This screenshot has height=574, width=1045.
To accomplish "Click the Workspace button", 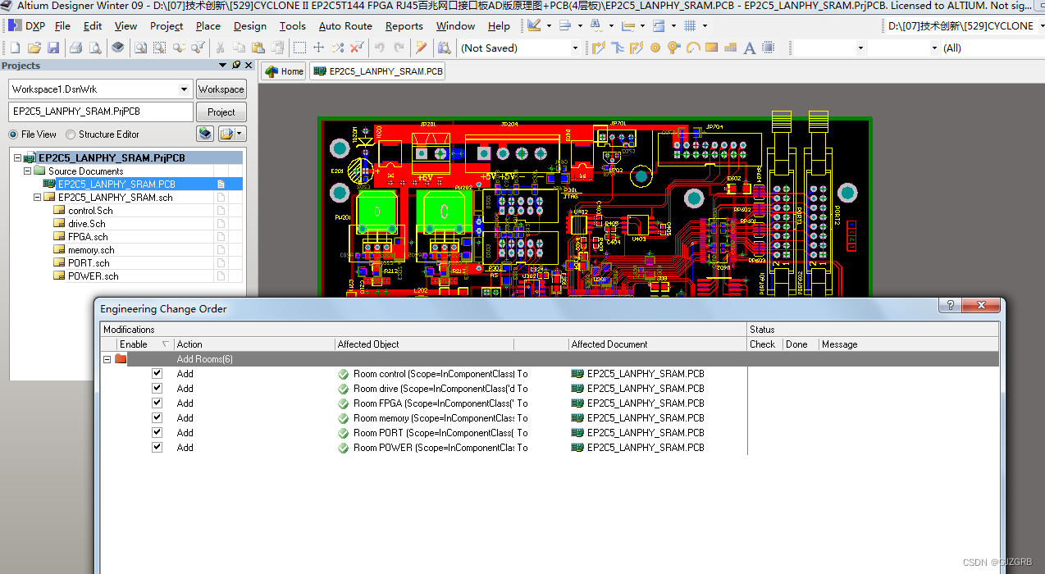I will (x=221, y=89).
